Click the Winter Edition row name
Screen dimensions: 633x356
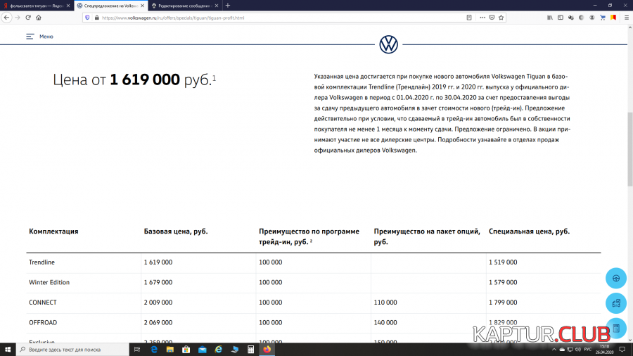point(49,283)
